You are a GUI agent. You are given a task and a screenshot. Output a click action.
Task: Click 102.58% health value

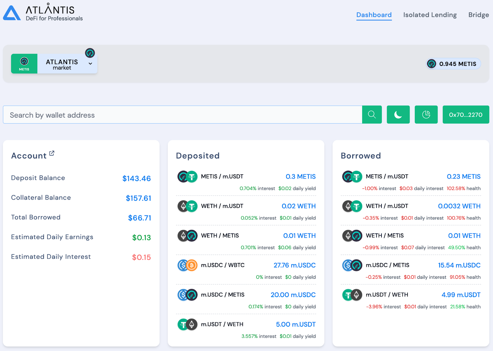(455, 188)
